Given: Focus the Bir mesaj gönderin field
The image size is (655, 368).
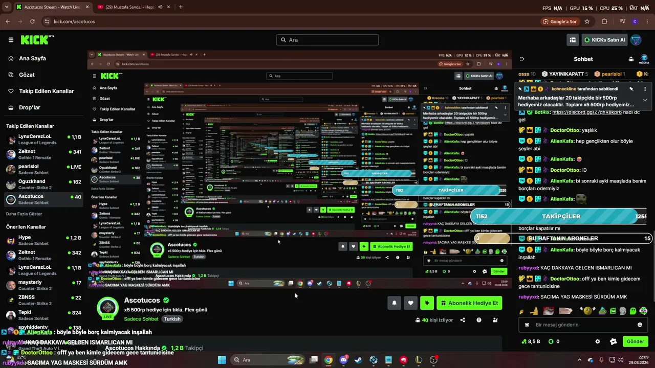Looking at the screenshot, I should click(583, 325).
